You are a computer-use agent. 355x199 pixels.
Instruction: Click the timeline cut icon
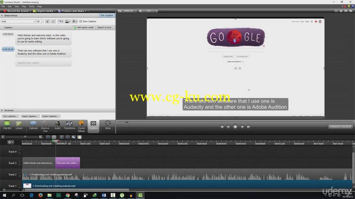62,137
